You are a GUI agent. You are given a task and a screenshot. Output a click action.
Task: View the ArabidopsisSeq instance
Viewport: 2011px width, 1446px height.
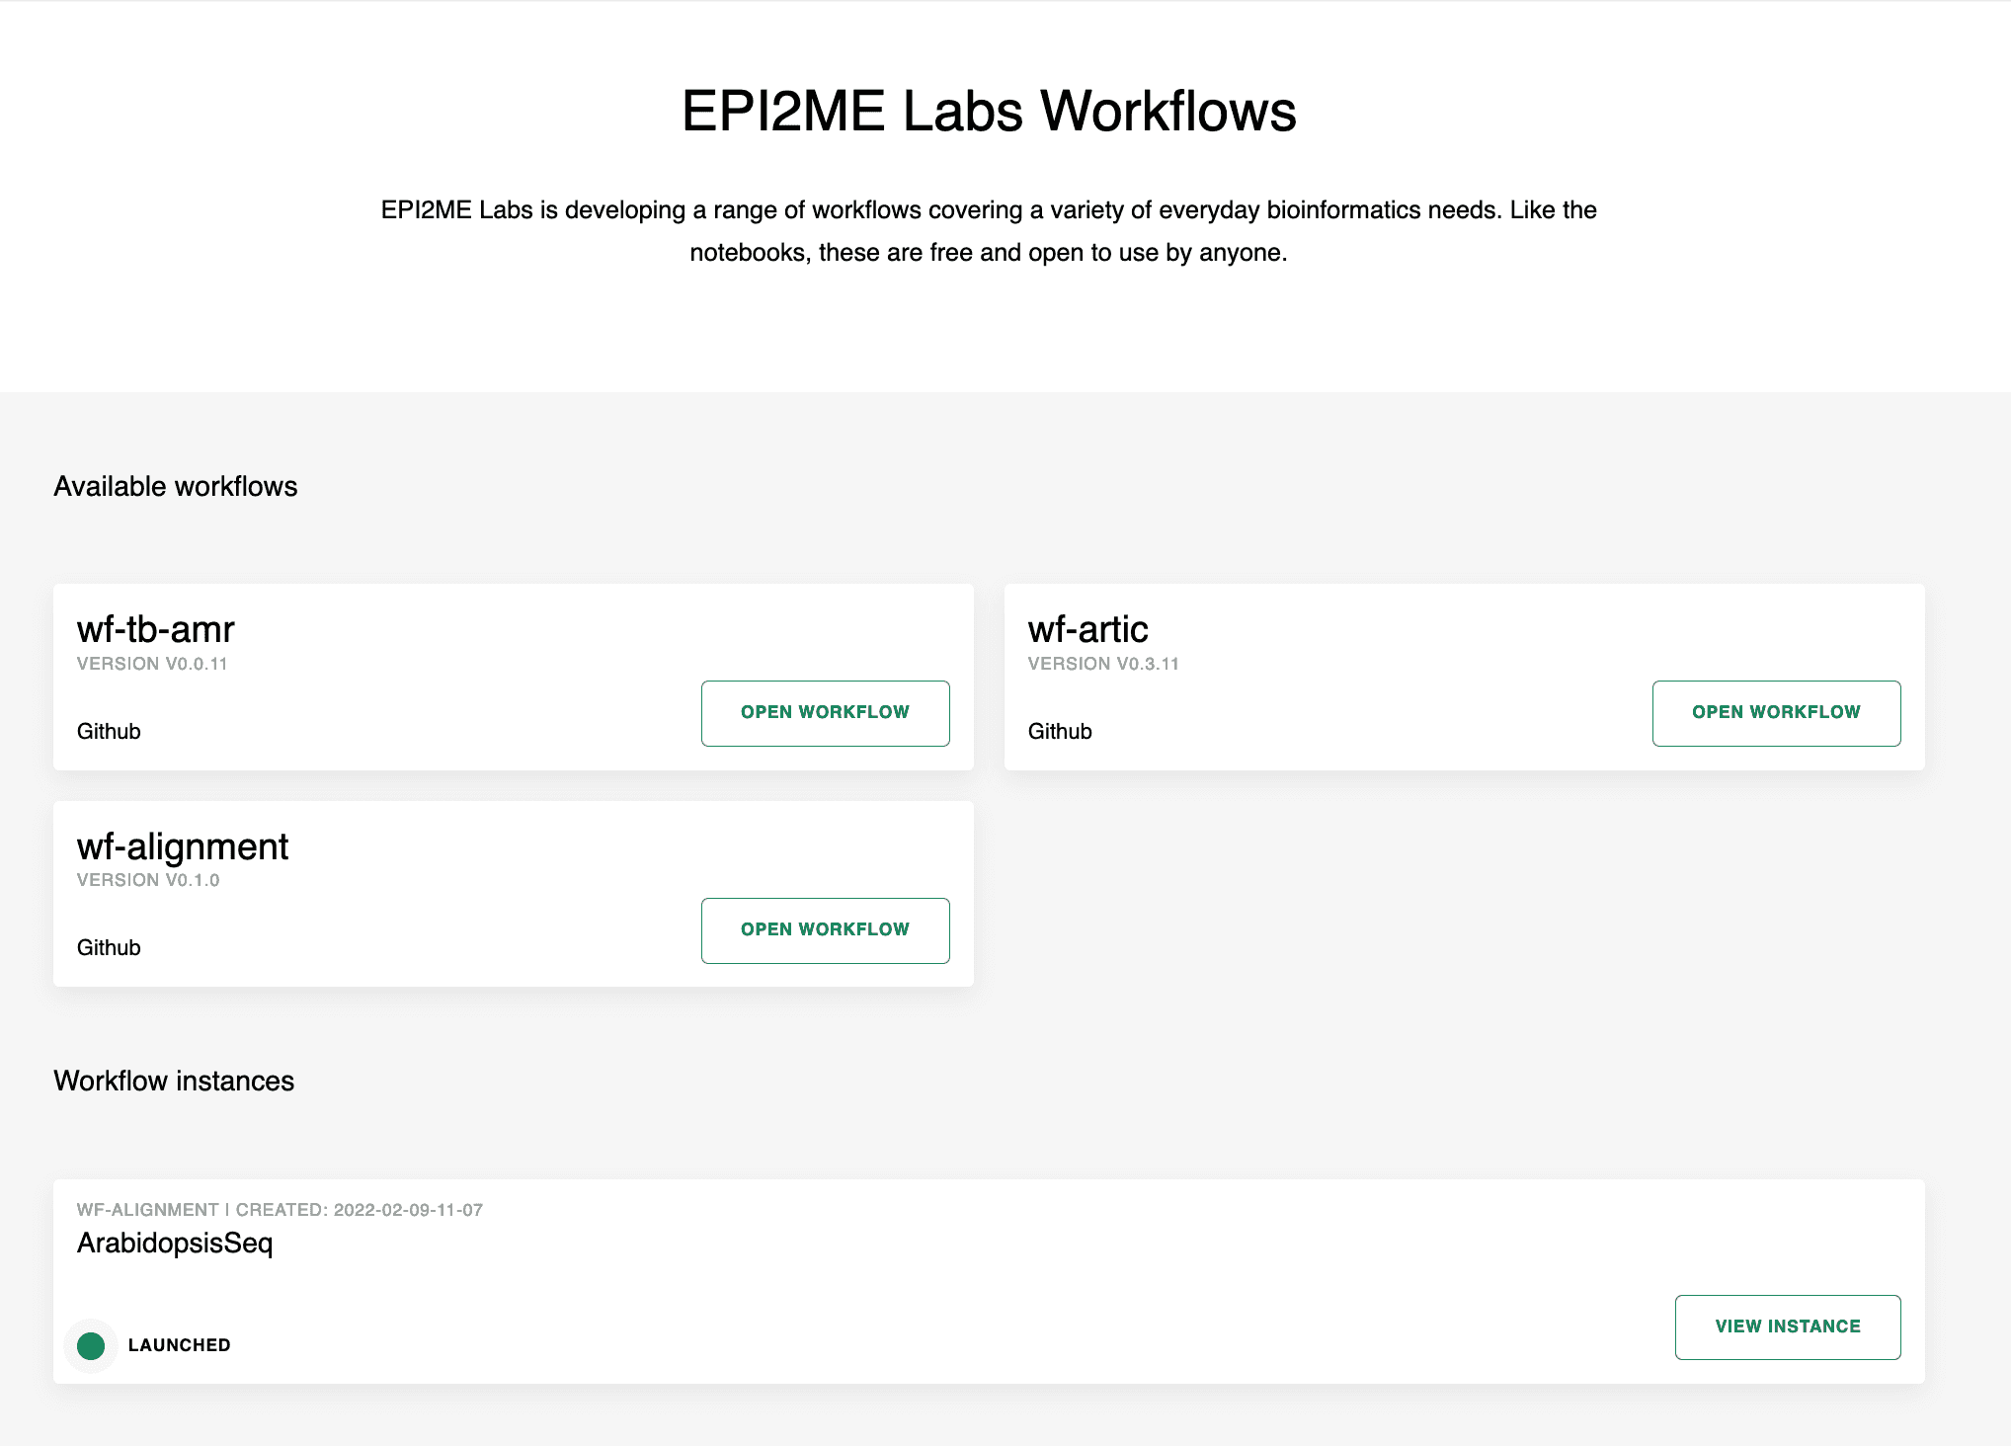coord(1788,1327)
